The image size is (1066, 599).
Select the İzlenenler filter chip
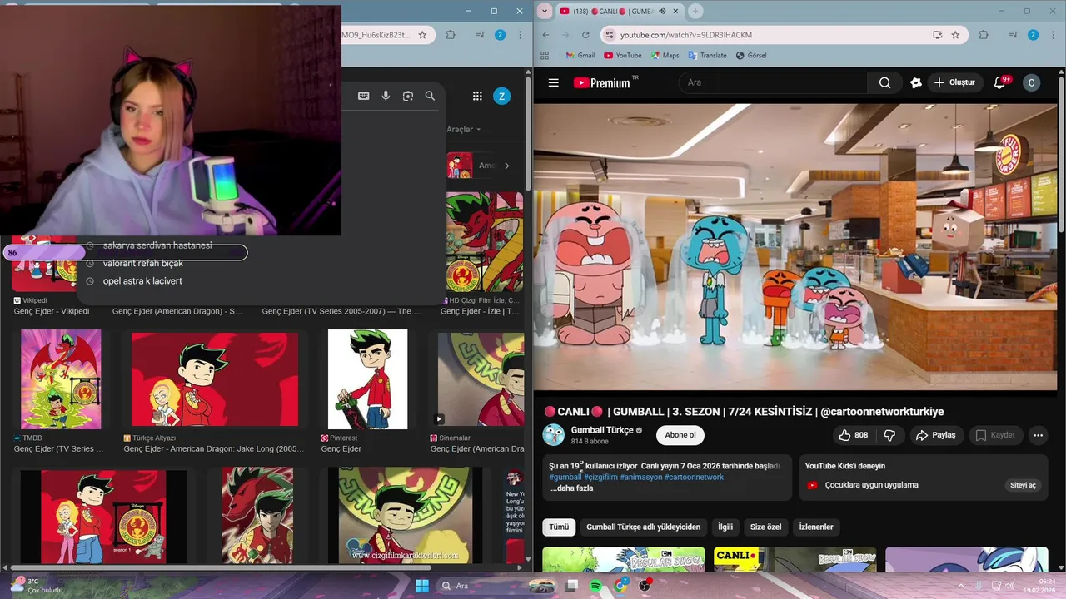(x=816, y=527)
